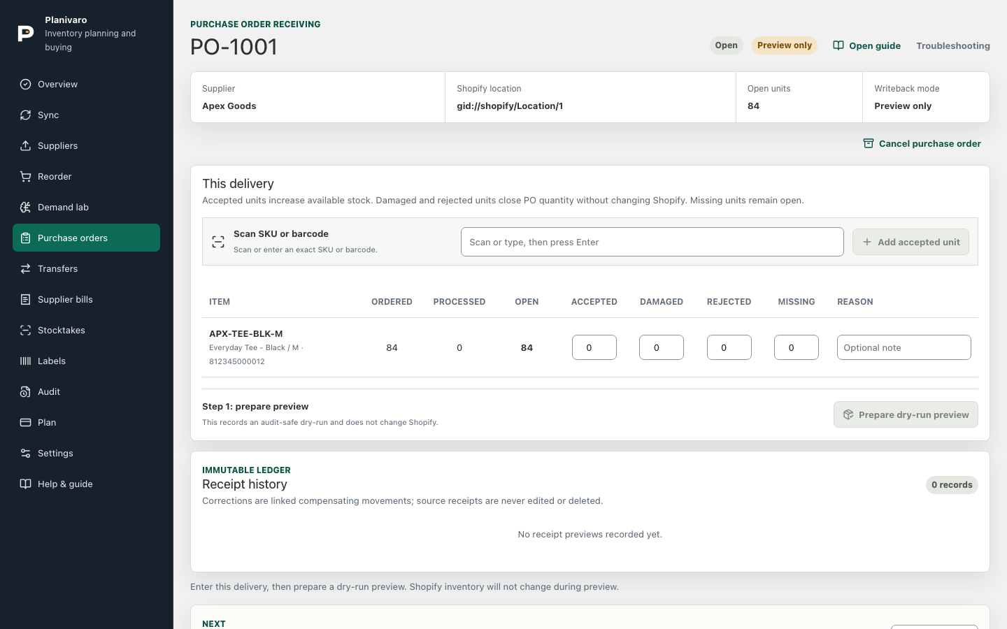Click the Optional note reason field
This screenshot has width=1007, height=629.
(x=904, y=347)
